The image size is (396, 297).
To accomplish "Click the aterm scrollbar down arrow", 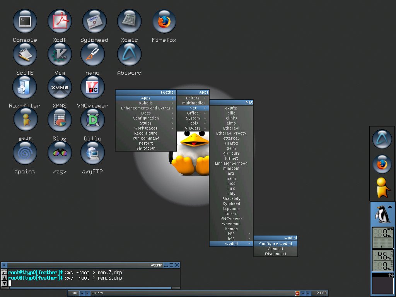I will pyautogui.click(x=4, y=283).
